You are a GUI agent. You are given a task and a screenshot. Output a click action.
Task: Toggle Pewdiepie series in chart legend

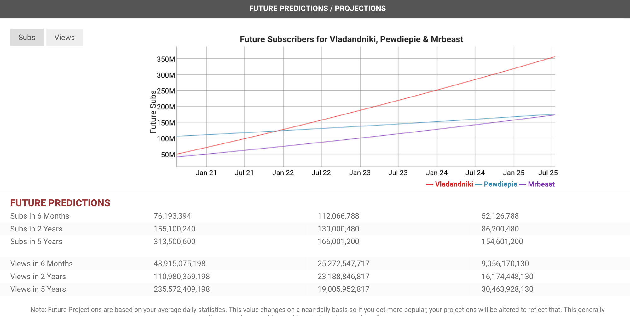[x=496, y=184]
